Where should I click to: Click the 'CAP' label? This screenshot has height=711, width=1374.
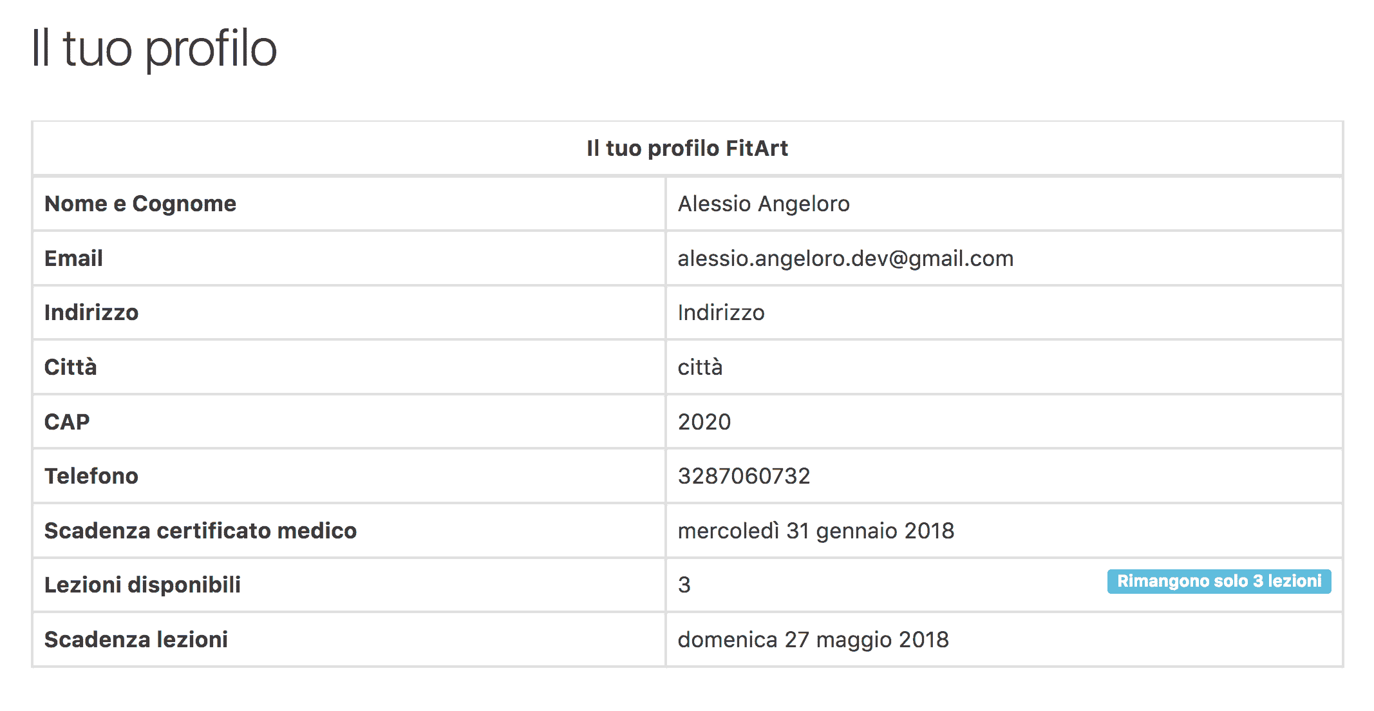click(x=67, y=422)
